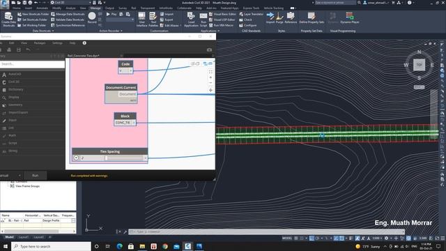
Task: Open Edit Aliases dropdown
Action: (x=180, y=25)
